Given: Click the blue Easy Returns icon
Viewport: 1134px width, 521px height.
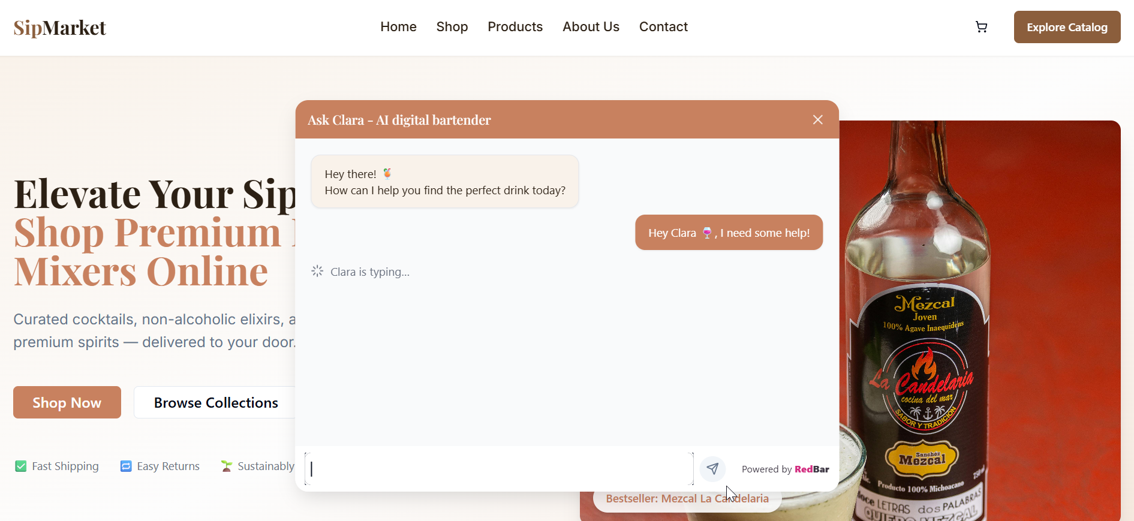Looking at the screenshot, I should click(x=126, y=466).
